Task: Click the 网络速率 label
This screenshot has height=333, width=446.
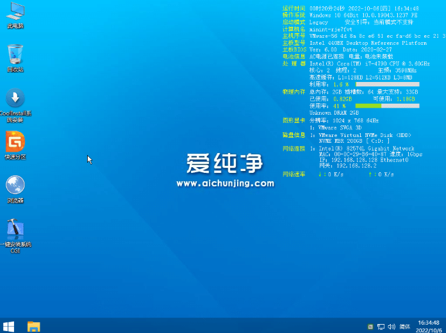Action: click(x=294, y=174)
